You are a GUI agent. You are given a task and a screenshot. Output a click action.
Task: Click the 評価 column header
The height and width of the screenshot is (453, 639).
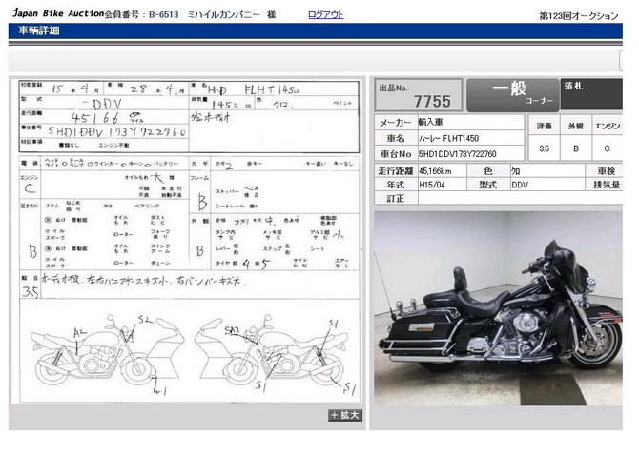544,126
